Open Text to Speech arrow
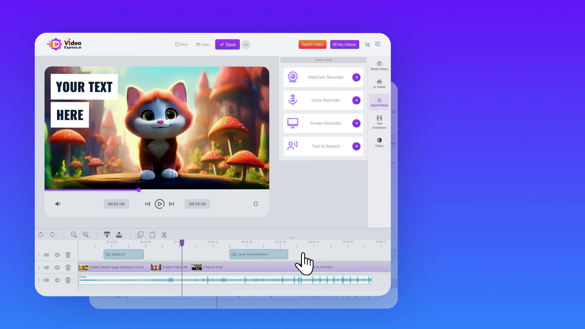Viewport: 585px width, 329px height. [356, 146]
